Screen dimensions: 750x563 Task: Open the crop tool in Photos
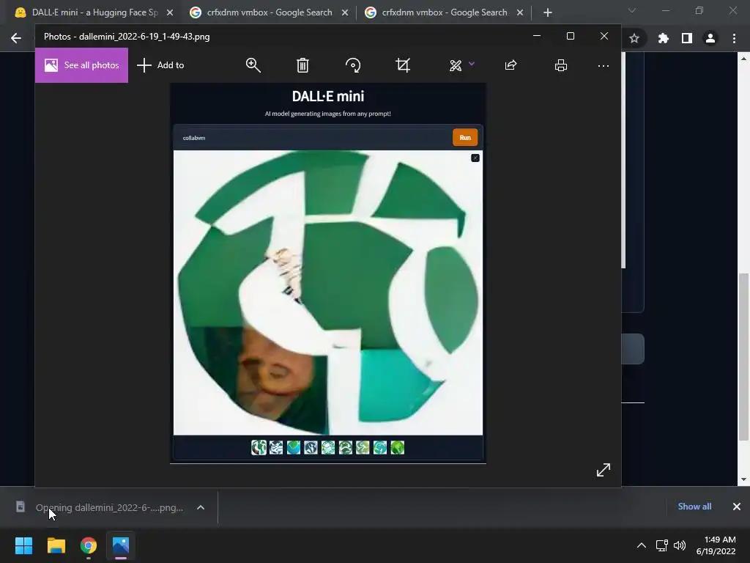404,65
